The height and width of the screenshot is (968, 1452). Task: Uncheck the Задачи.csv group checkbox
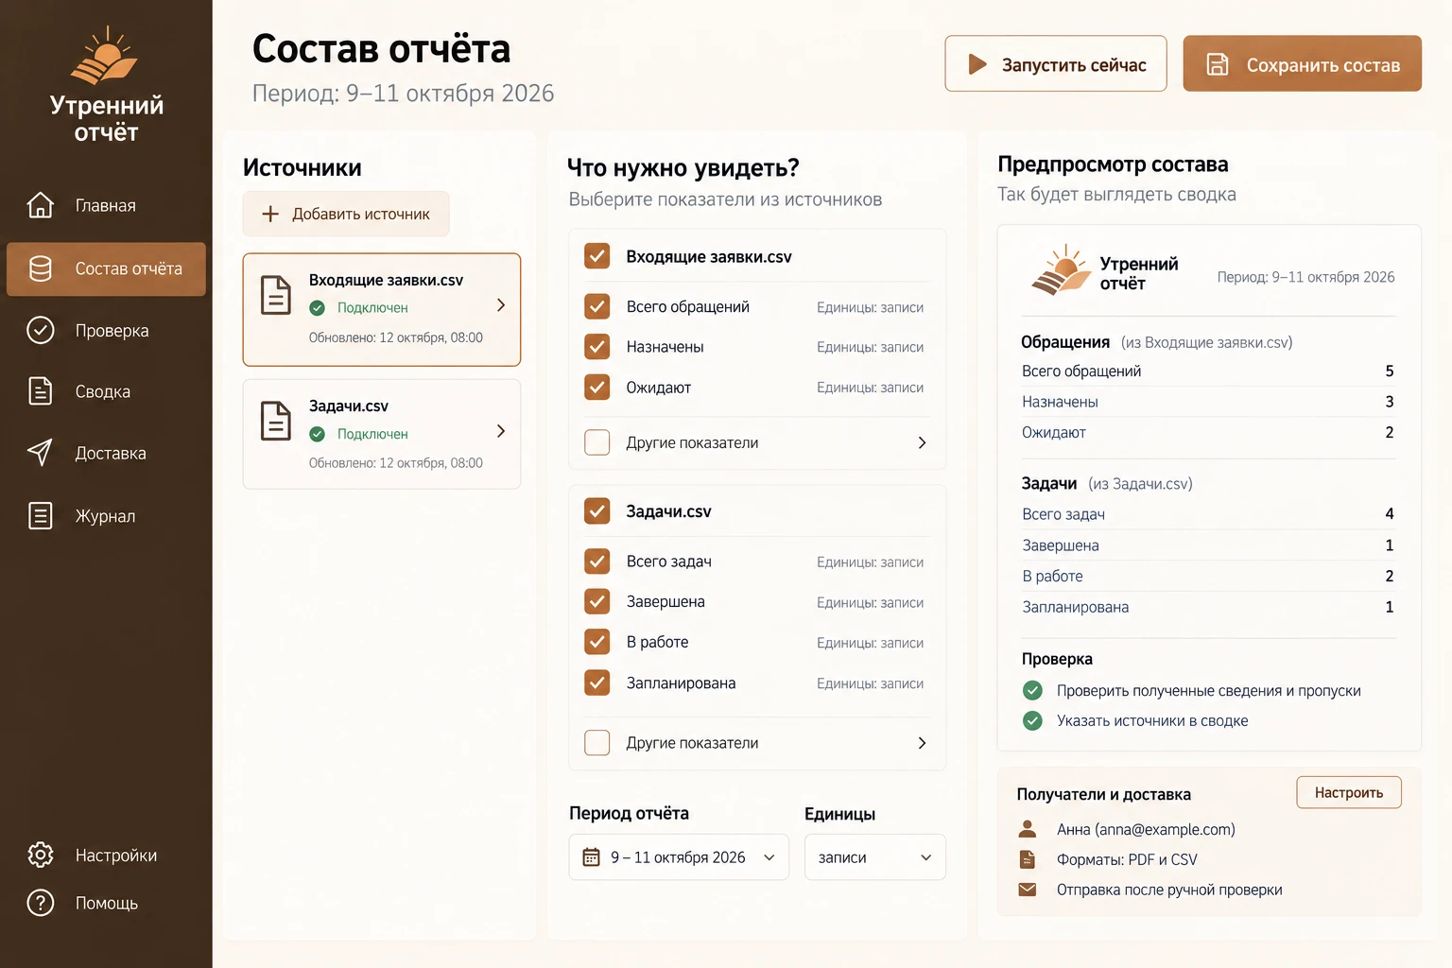pyautogui.click(x=596, y=511)
